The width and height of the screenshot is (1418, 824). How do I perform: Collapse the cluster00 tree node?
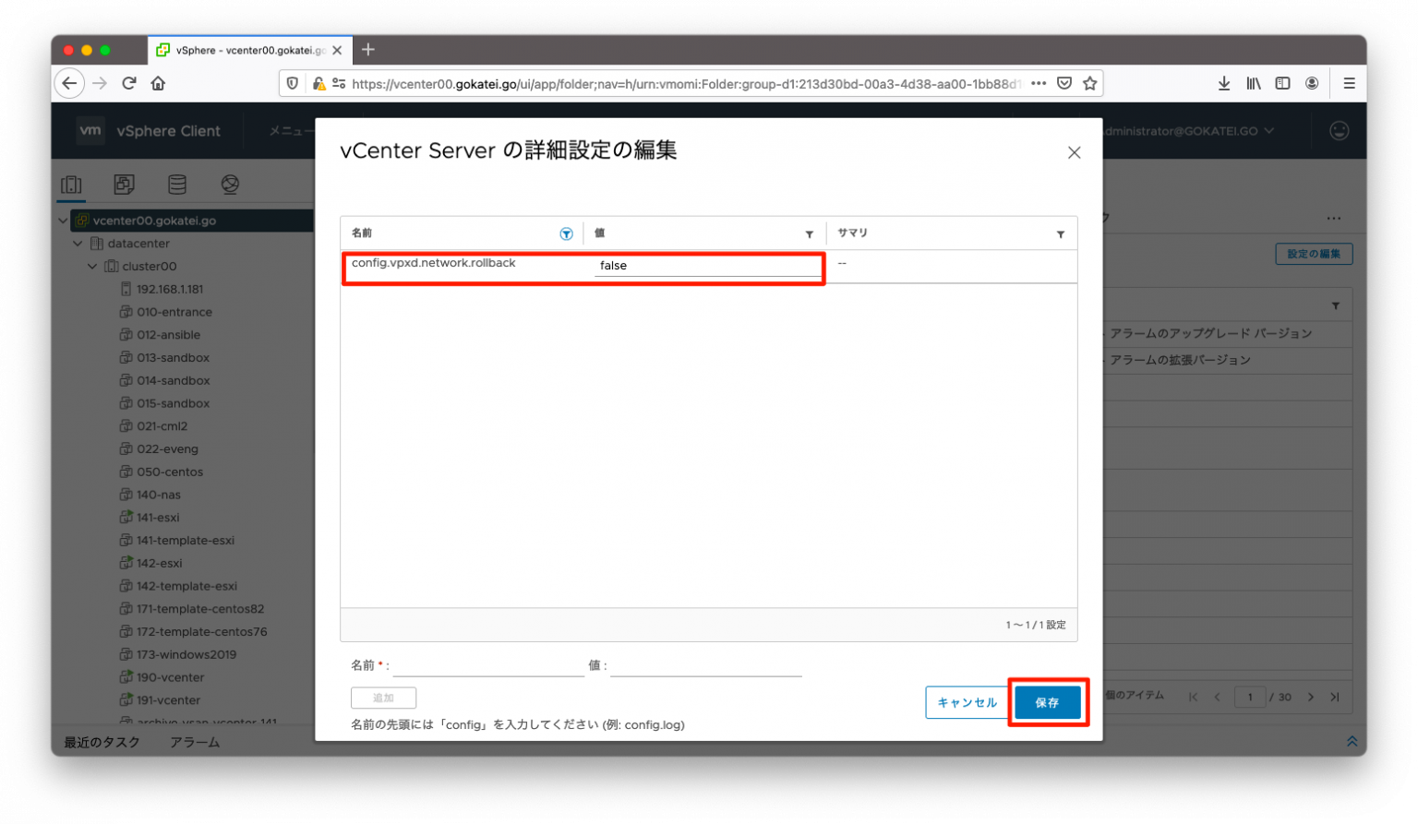[x=92, y=266]
